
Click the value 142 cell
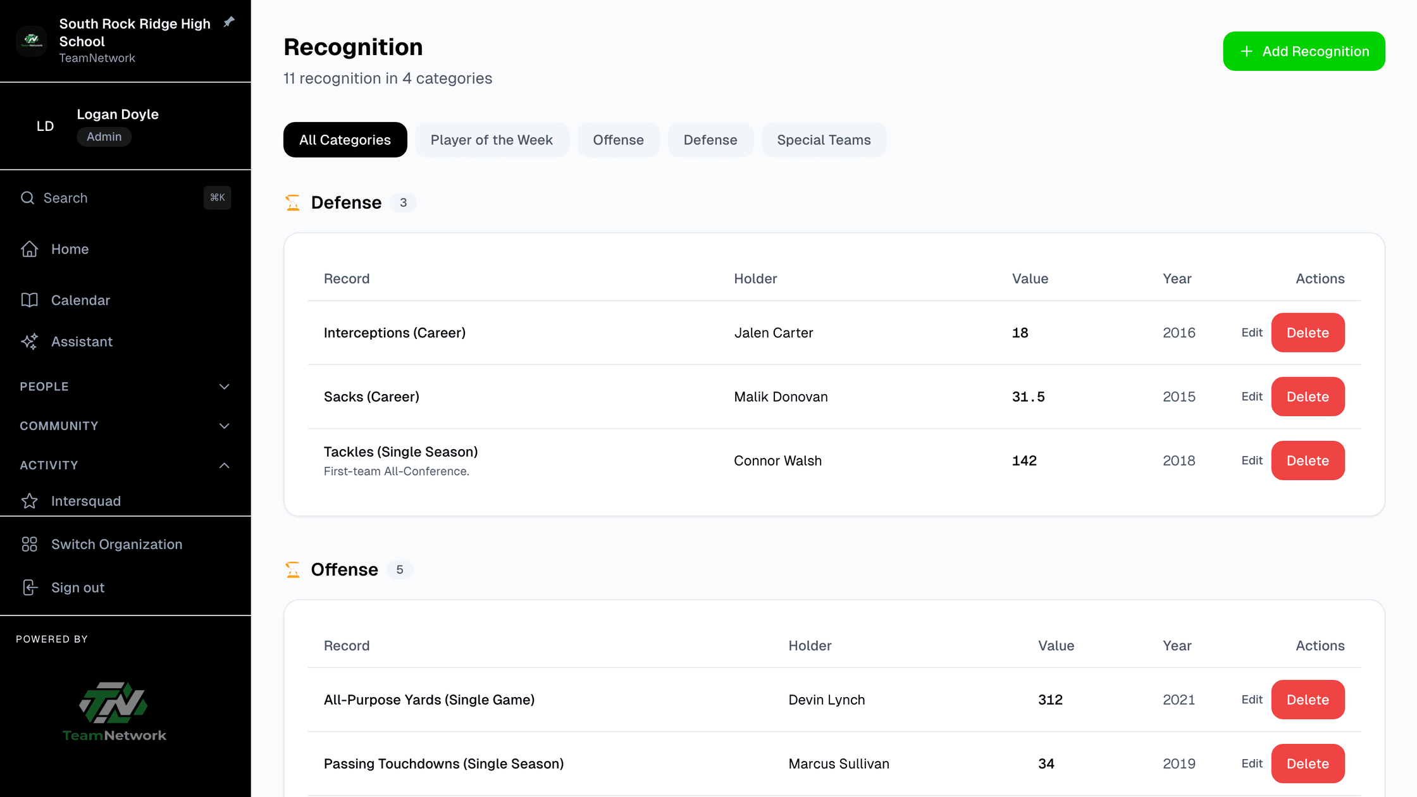[x=1024, y=460]
